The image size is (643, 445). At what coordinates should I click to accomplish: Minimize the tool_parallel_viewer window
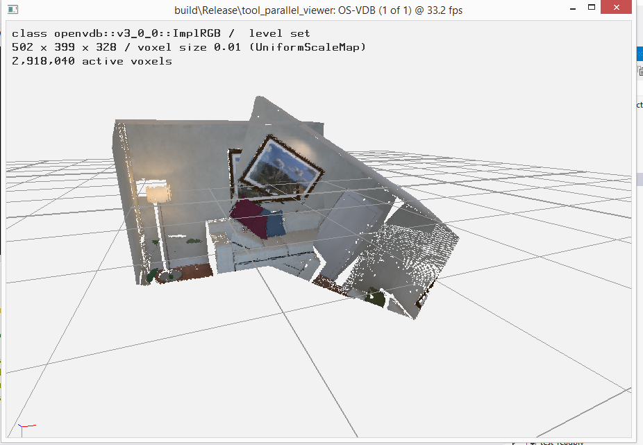(x=573, y=8)
